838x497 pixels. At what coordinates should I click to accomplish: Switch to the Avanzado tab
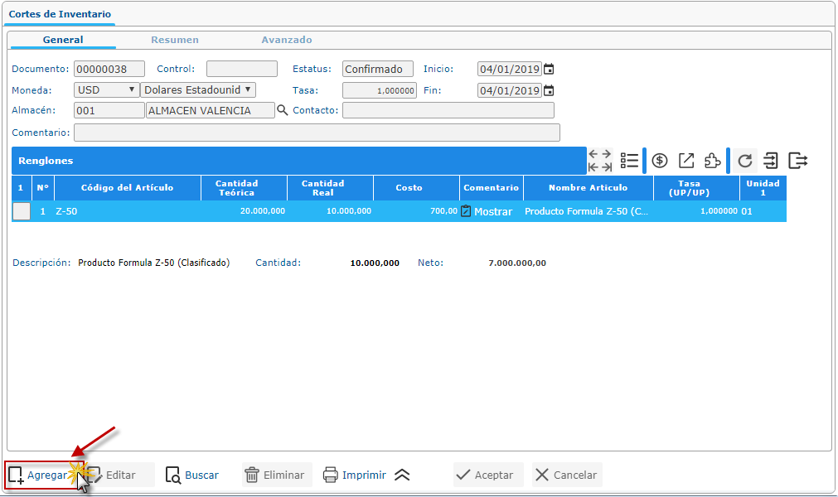(x=287, y=40)
